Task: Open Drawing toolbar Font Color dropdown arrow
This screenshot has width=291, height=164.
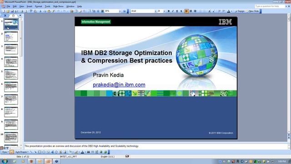Action: 85,152
